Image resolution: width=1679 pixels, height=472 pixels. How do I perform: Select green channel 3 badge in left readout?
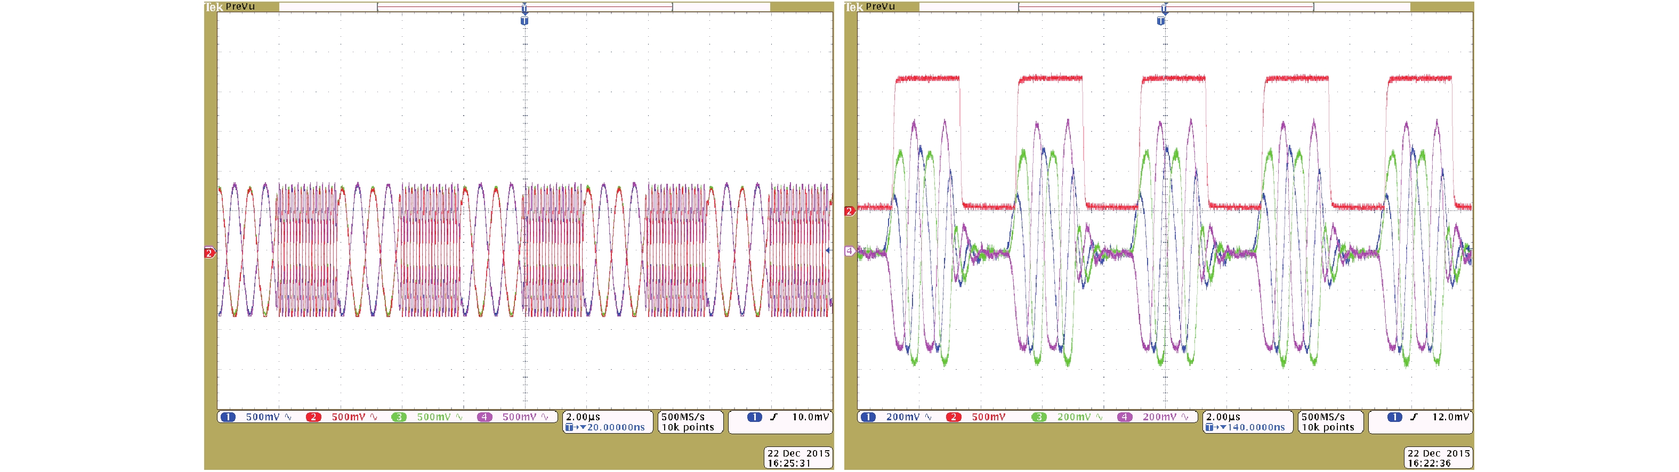[398, 417]
